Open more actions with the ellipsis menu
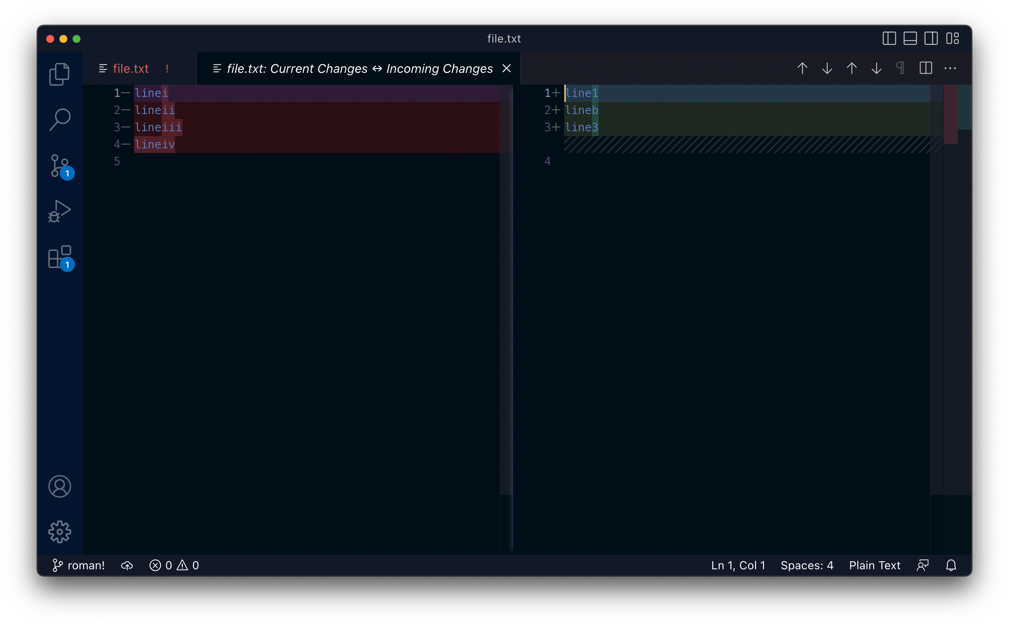 click(951, 68)
